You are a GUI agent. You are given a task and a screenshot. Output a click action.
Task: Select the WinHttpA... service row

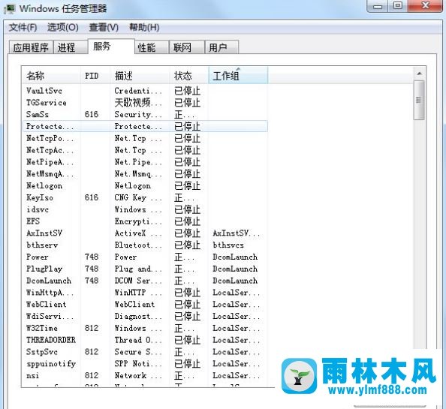pos(145,293)
